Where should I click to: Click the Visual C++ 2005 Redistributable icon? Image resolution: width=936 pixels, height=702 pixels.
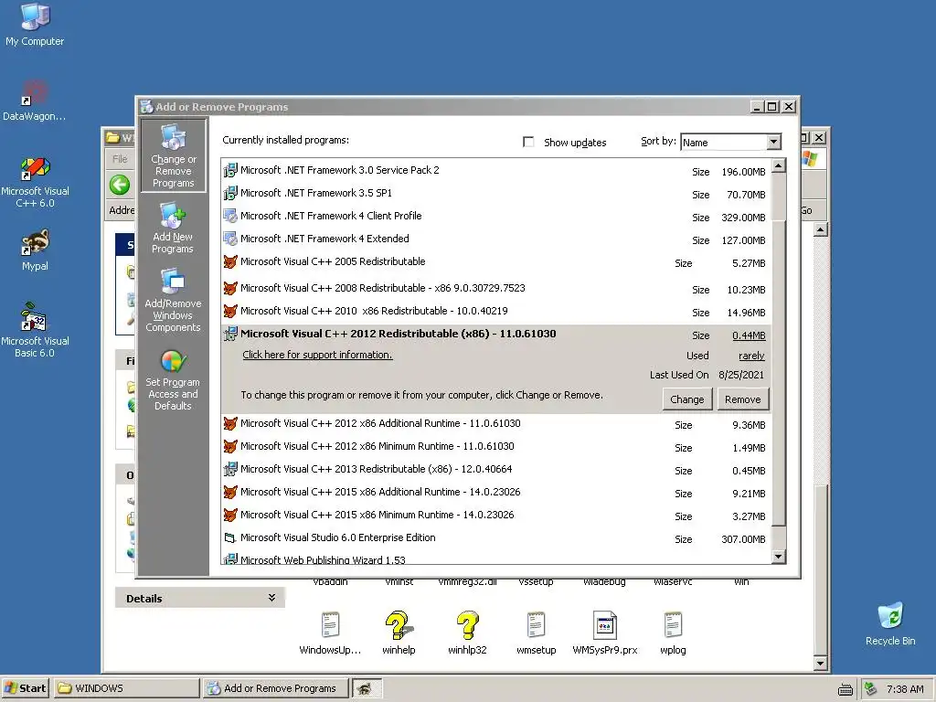[x=229, y=261]
